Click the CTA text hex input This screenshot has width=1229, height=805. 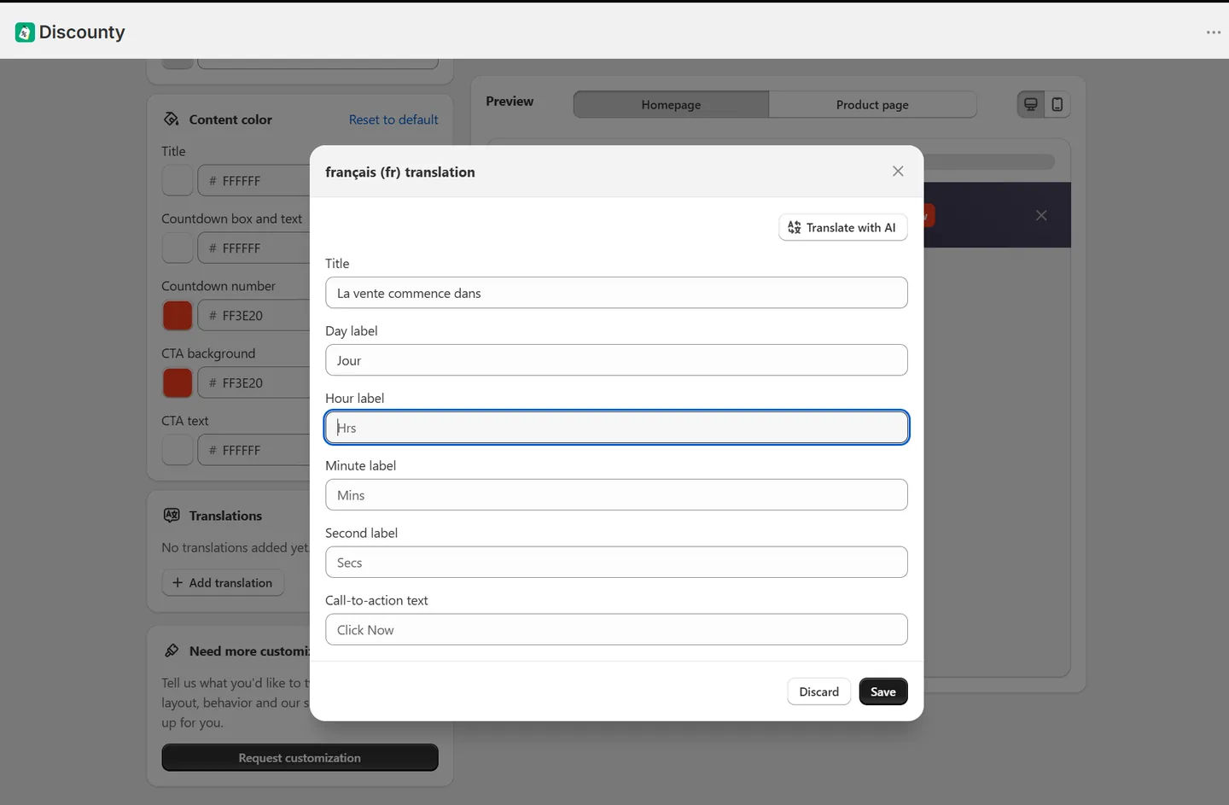254,451
